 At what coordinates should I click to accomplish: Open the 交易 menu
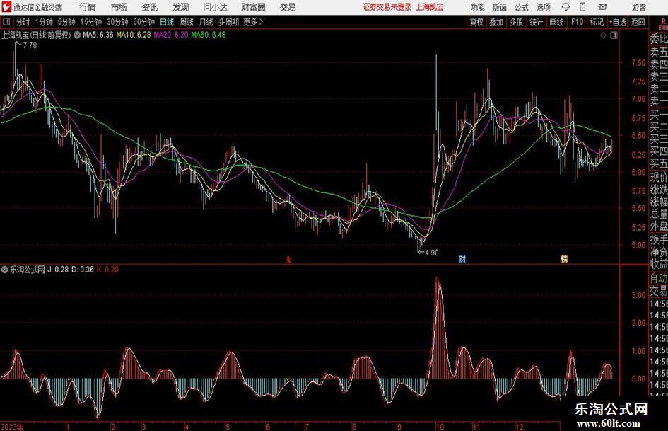click(288, 7)
